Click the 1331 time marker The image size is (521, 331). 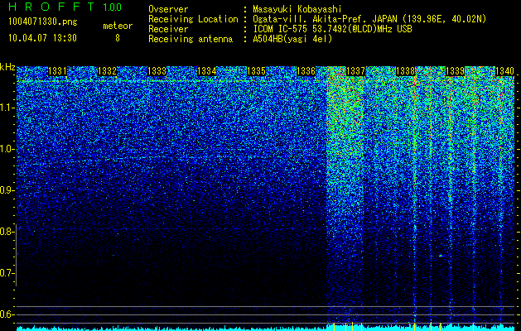(x=57, y=71)
